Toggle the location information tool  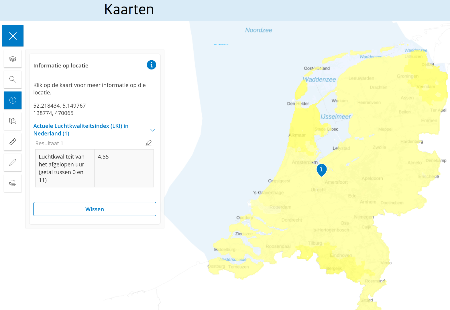pos(13,100)
